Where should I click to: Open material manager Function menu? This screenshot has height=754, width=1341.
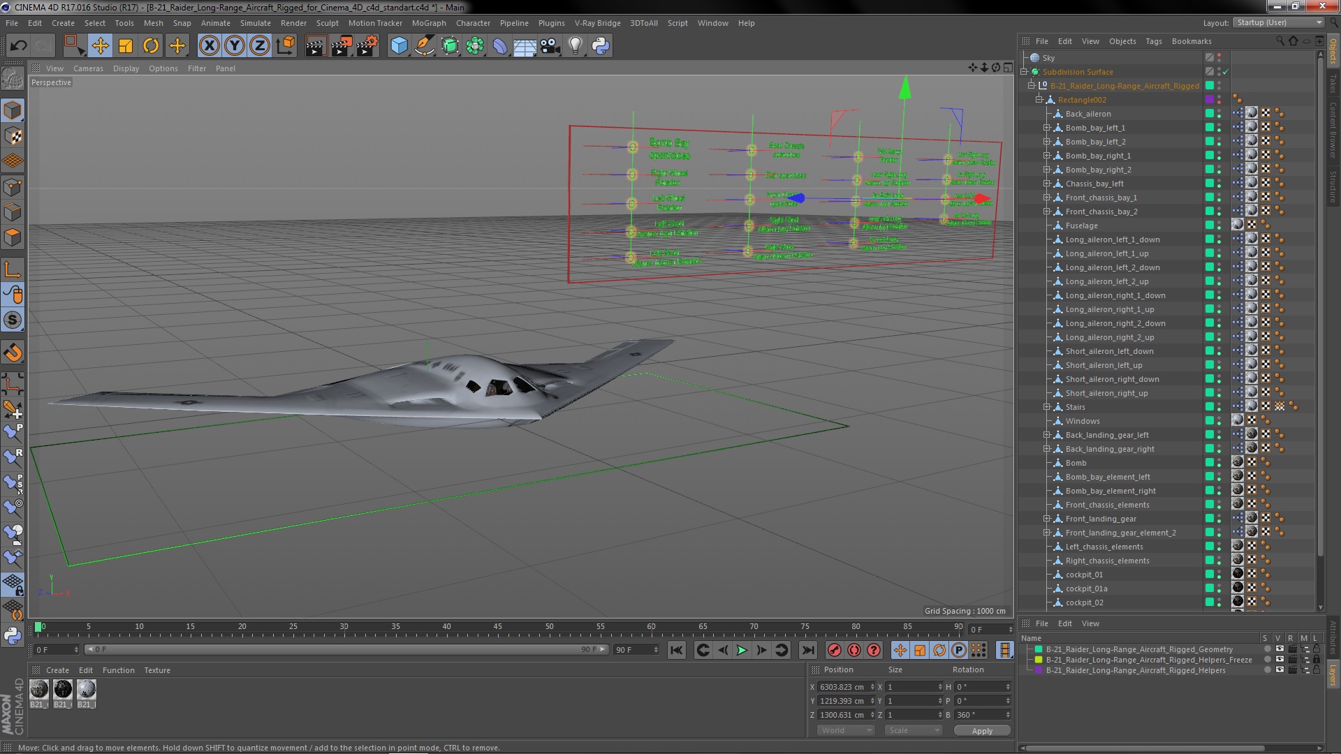118,670
